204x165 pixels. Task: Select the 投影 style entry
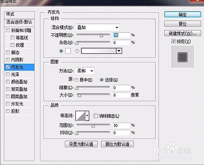[x=15, y=111]
